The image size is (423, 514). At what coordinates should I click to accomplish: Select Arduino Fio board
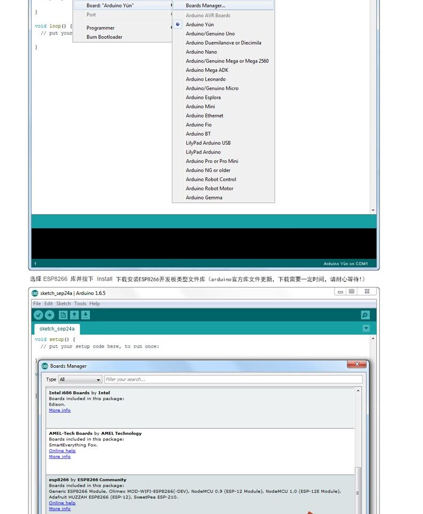click(224, 125)
